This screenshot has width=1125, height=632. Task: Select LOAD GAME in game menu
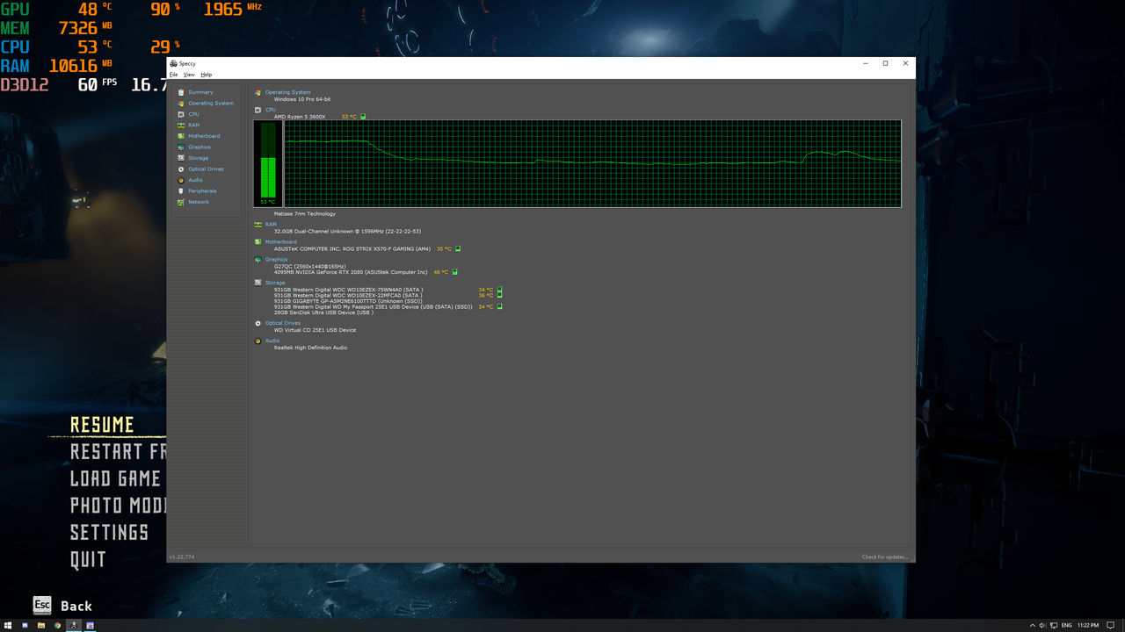coord(115,478)
